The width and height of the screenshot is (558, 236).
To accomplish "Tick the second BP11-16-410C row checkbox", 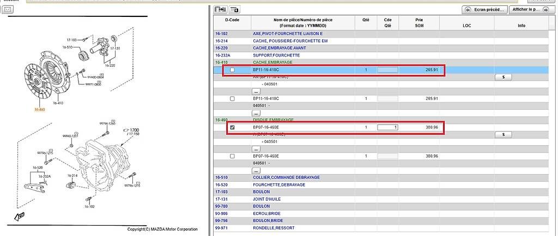I will (233, 98).
